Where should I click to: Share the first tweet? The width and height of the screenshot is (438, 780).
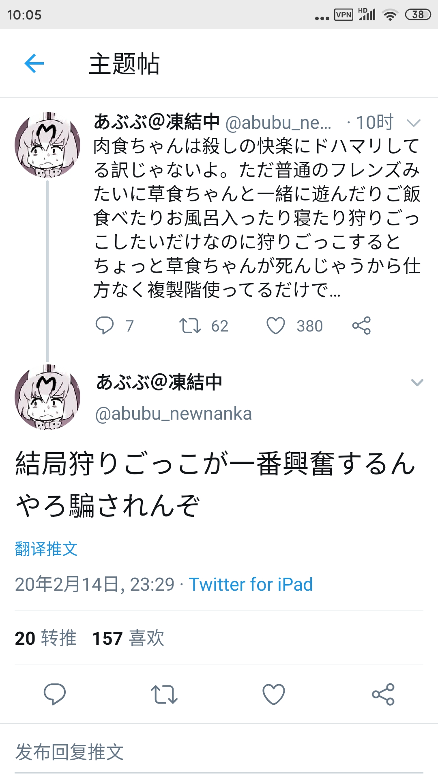point(361,325)
